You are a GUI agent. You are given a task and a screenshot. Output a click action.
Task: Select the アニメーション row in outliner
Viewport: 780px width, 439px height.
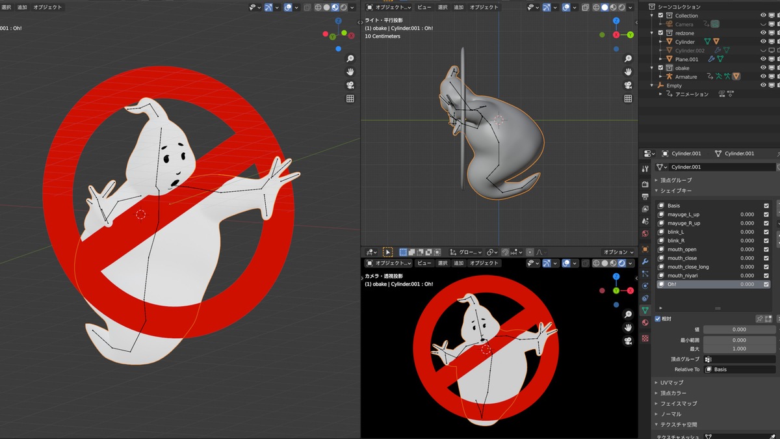(x=692, y=94)
